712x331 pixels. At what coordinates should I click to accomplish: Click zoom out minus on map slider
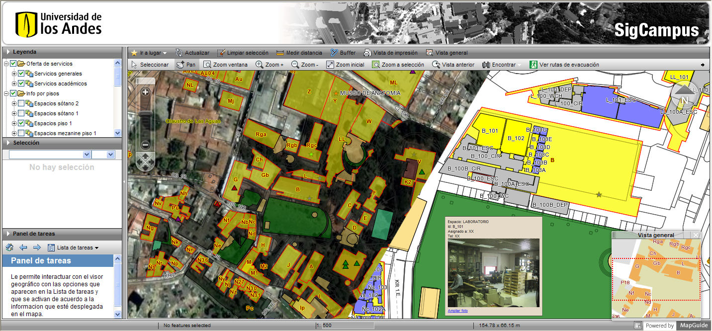(146, 145)
